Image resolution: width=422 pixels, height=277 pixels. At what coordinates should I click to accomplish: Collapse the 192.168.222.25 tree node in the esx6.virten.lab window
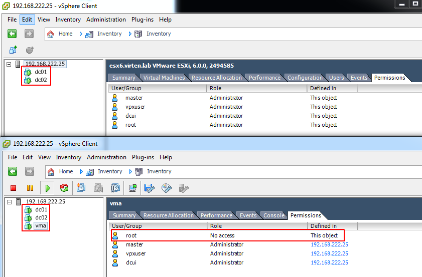9,64
